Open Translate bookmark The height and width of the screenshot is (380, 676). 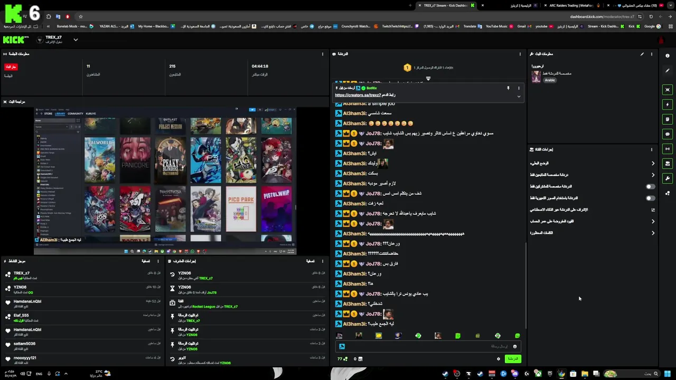pyautogui.click(x=472, y=26)
